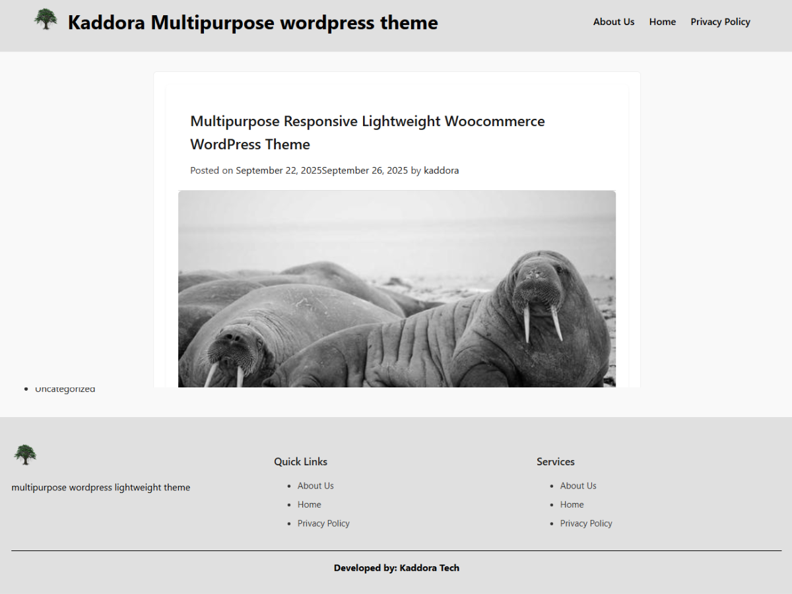Click About Us in the Services footer list
Screen dimensions: 792x594
click(x=578, y=485)
